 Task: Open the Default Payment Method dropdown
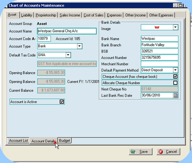tap(176, 70)
